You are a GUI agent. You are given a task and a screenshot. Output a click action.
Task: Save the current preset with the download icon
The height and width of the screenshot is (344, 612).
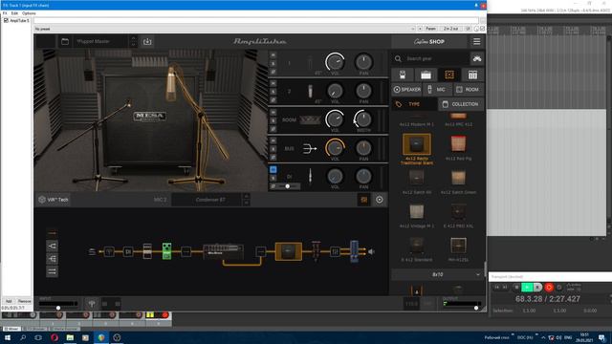(x=147, y=41)
